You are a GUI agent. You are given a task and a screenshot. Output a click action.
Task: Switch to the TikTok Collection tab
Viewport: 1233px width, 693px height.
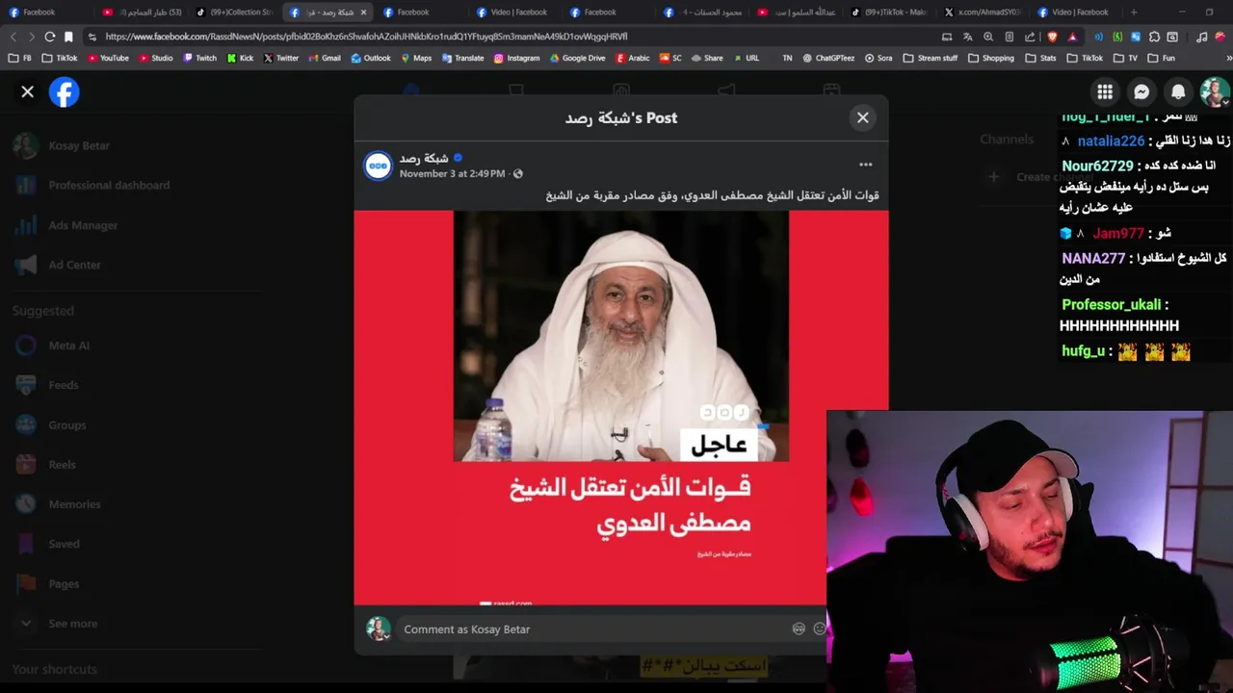235,13
